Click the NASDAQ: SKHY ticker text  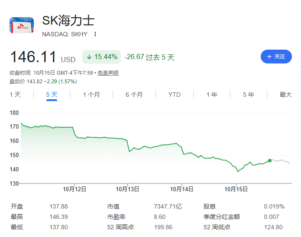pyautogui.click(x=65, y=34)
